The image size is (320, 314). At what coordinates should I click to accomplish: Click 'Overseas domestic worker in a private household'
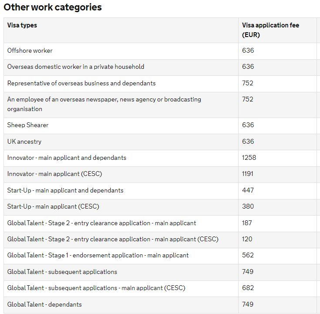76,67
